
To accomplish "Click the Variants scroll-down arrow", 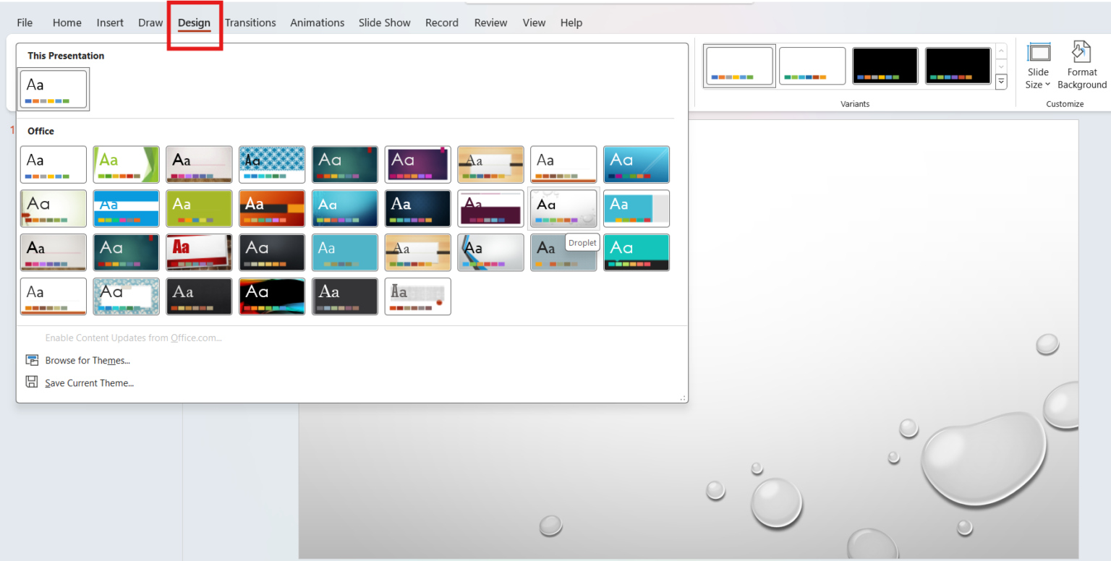I will tap(1001, 66).
